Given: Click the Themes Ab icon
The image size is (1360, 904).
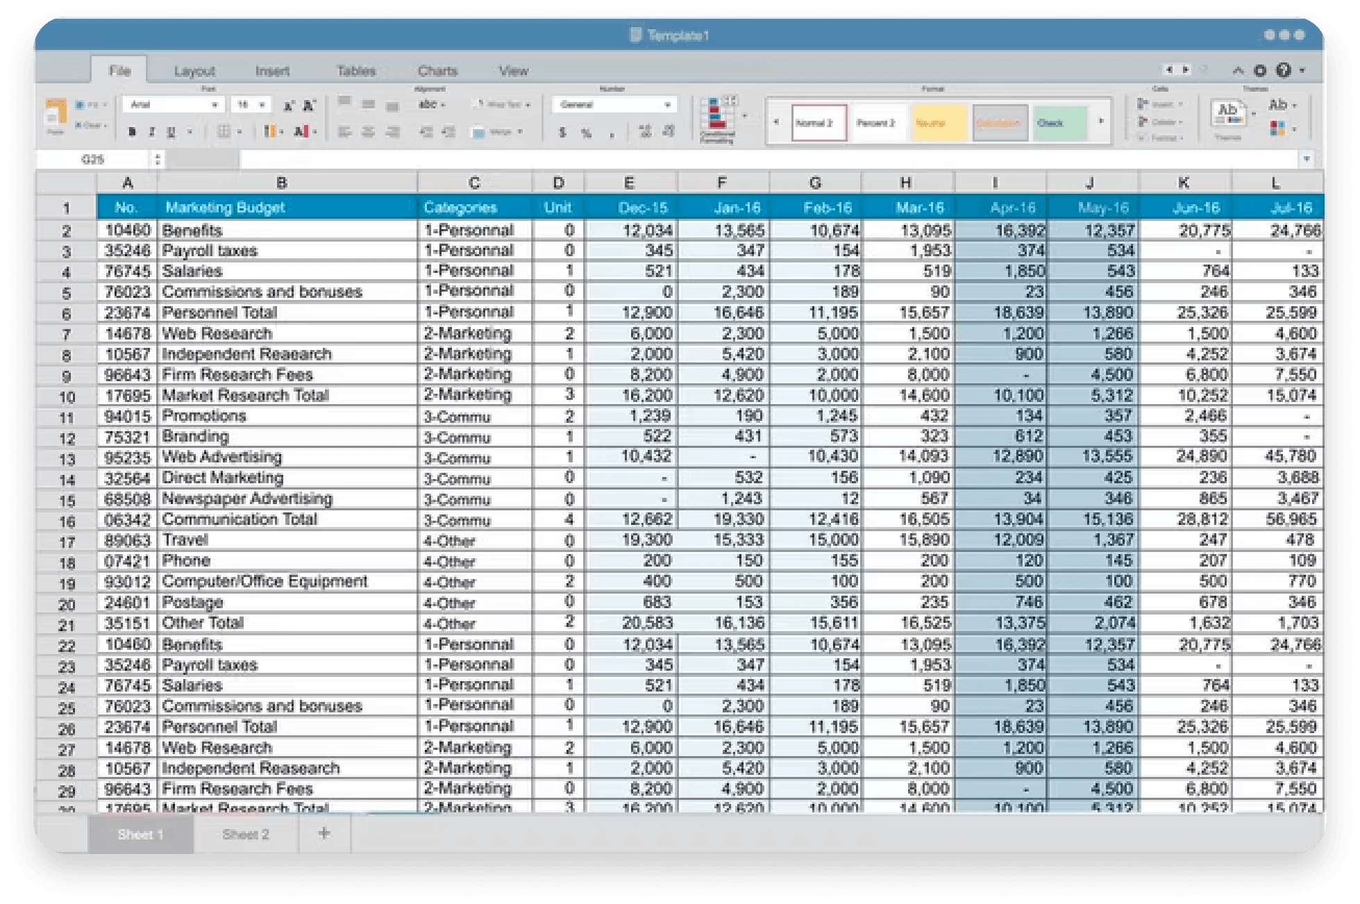Looking at the screenshot, I should [1228, 113].
